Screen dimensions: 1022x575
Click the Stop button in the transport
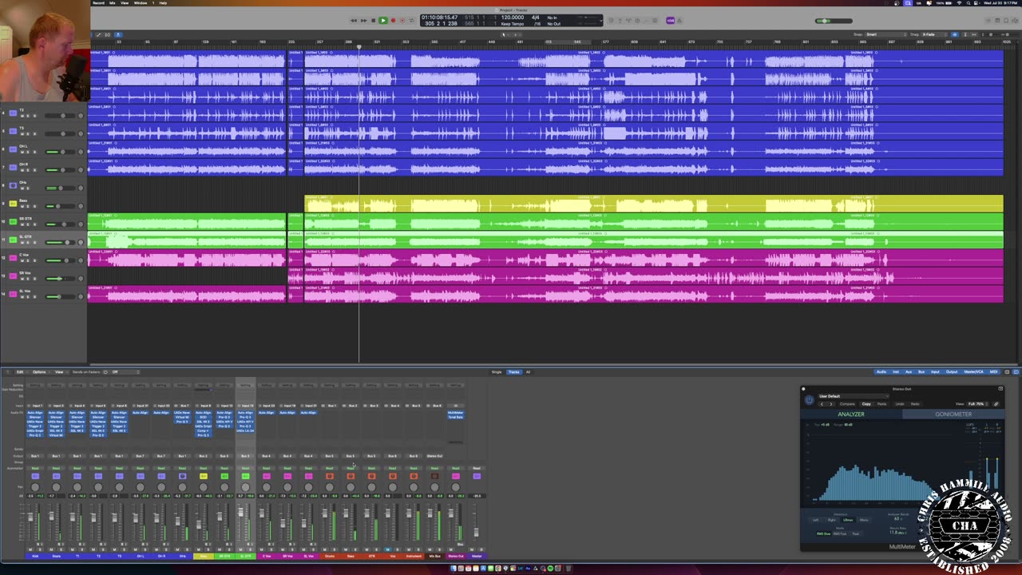pyautogui.click(x=374, y=20)
